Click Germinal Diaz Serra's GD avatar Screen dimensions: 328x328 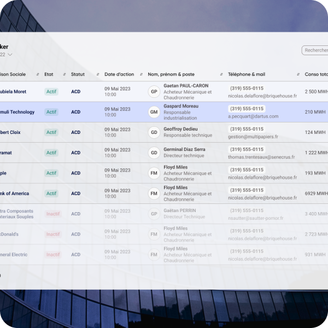pyautogui.click(x=154, y=153)
